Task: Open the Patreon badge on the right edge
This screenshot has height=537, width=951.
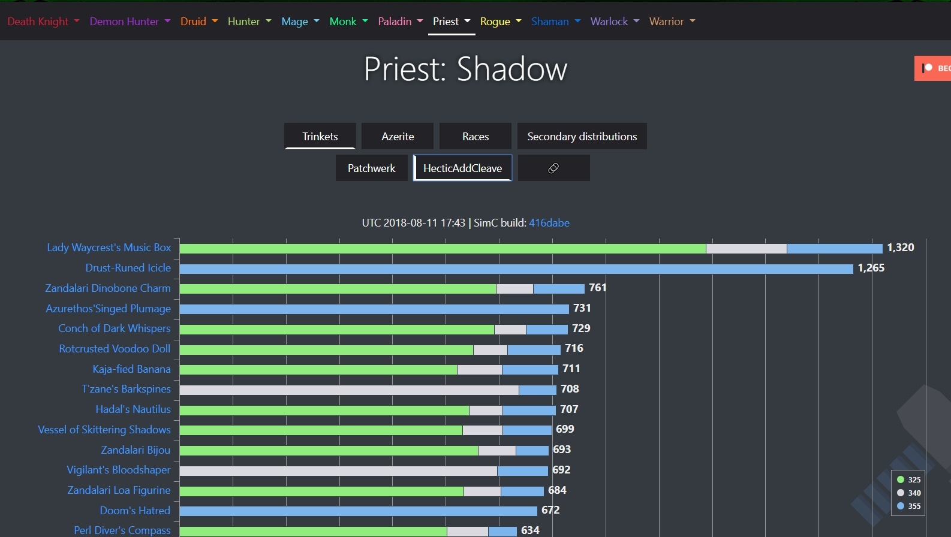Action: [933, 68]
